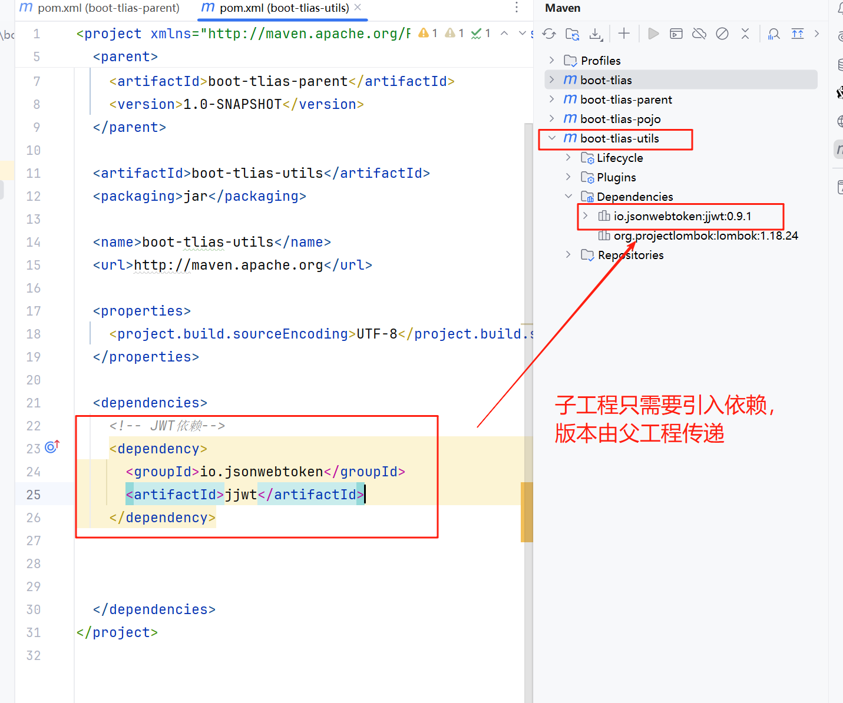The height and width of the screenshot is (703, 843).
Task: Select the Plugins folder row
Action: (681, 177)
